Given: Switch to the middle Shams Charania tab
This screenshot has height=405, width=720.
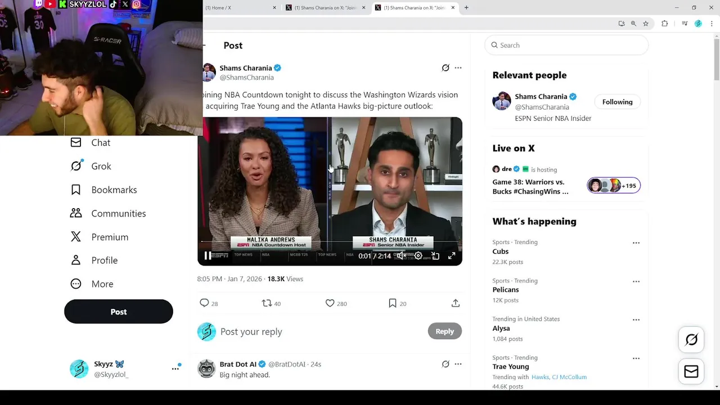Looking at the screenshot, I should pyautogui.click(x=326, y=8).
